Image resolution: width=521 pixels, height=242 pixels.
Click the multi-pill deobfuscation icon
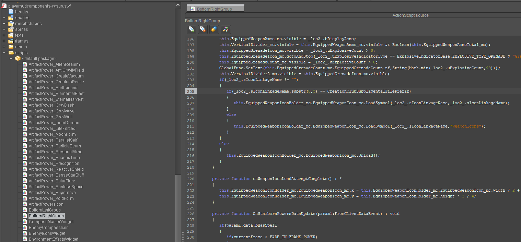tap(225, 29)
